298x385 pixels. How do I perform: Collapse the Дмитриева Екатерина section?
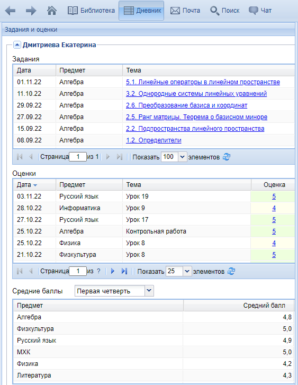pyautogui.click(x=17, y=45)
